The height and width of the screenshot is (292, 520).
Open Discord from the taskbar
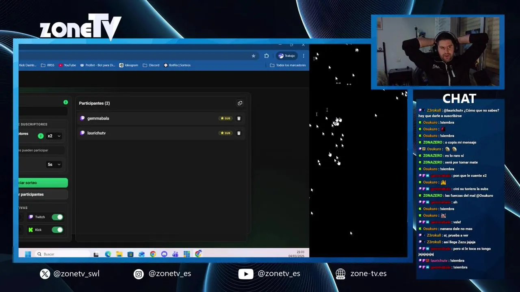[x=164, y=254]
